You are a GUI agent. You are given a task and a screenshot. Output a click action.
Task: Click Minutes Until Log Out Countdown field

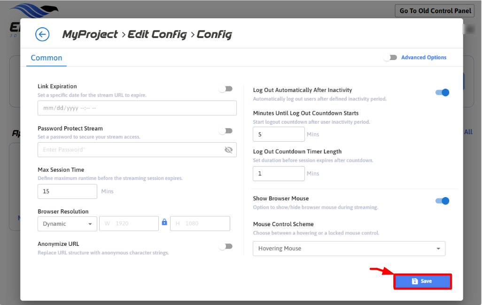[x=279, y=134]
